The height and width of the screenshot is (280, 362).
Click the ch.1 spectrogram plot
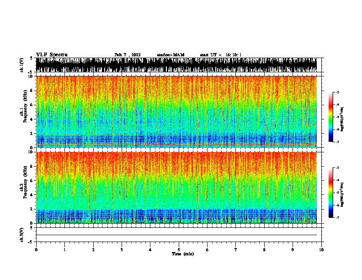pos(176,112)
